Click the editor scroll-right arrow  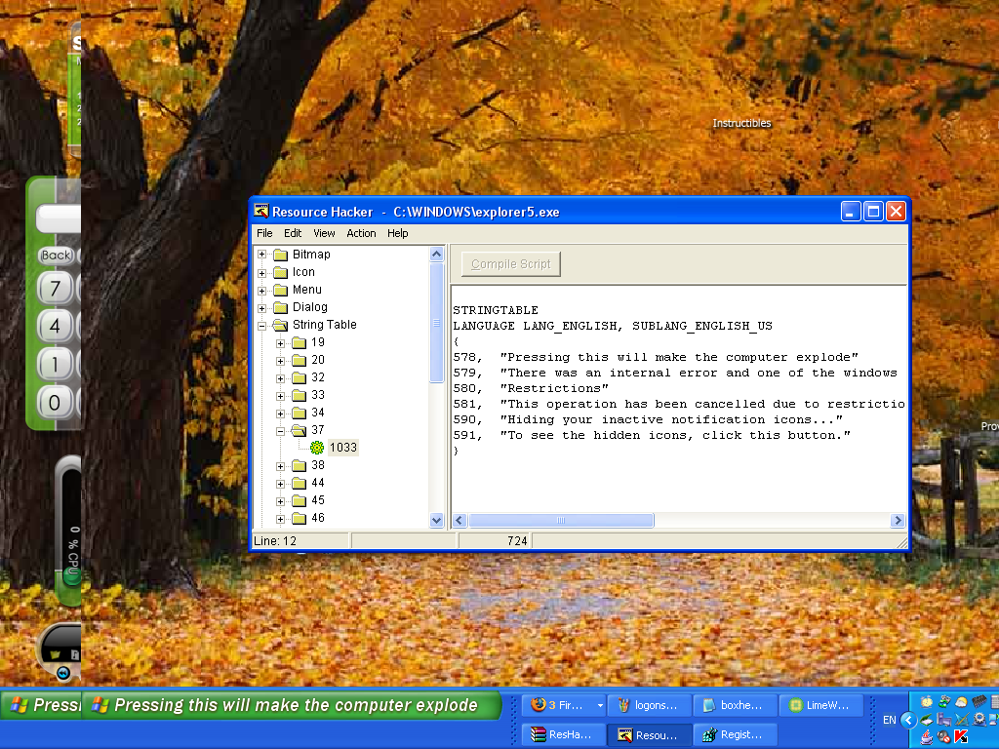(898, 521)
